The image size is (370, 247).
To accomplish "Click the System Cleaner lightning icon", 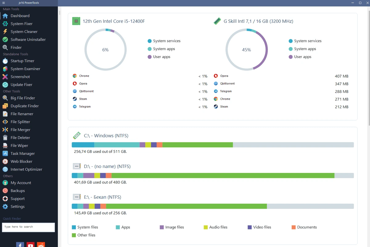I will (x=5, y=32).
